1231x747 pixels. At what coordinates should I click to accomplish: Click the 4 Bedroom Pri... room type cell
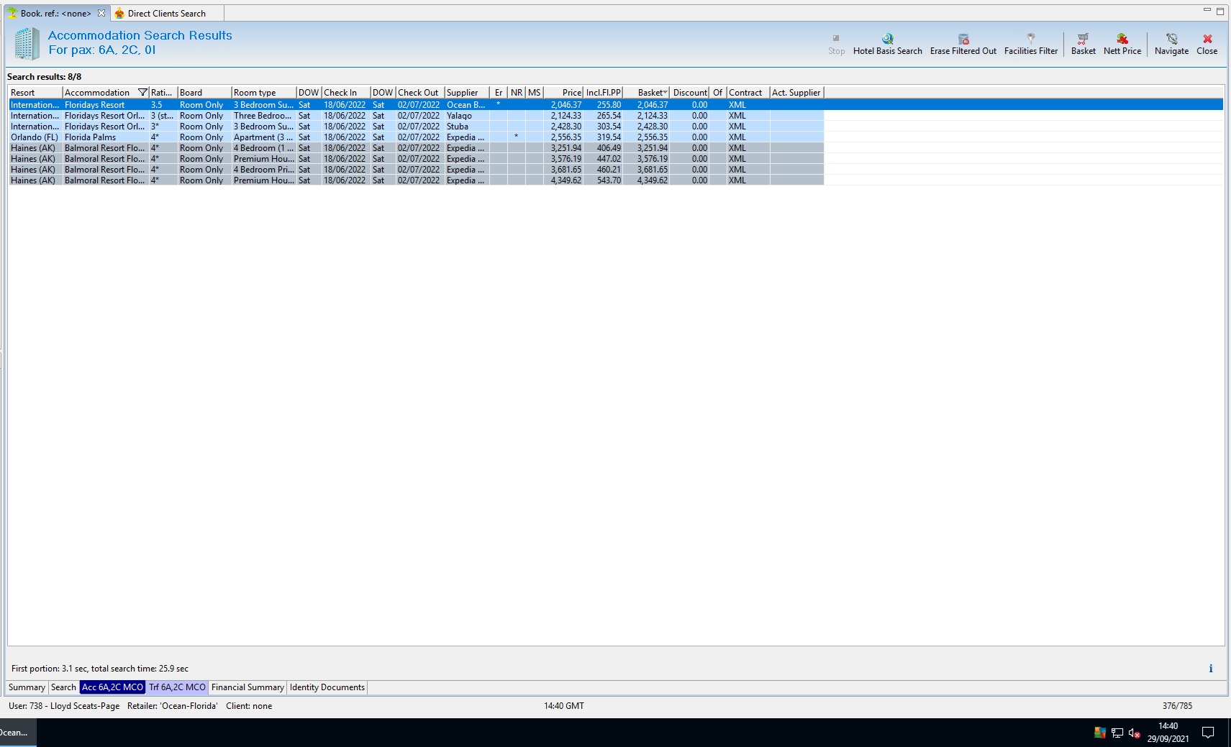(263, 170)
